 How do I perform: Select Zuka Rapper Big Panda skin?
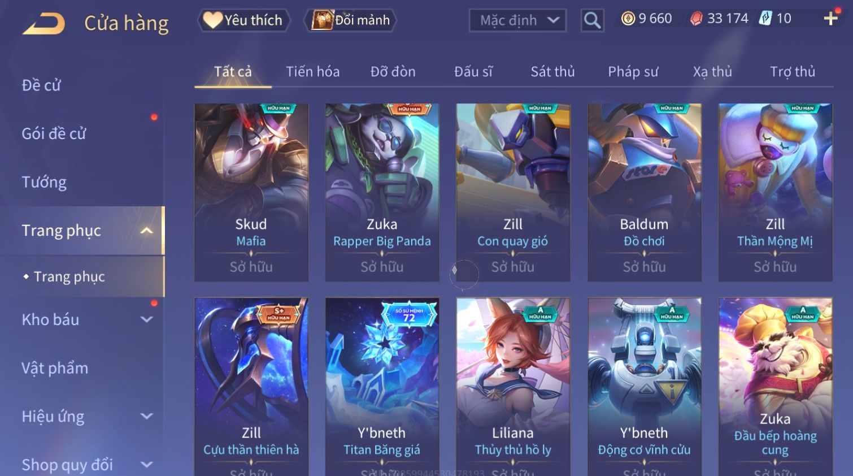(382, 192)
